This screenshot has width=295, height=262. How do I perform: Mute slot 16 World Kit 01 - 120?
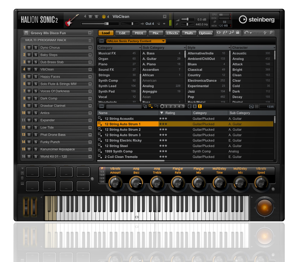pyautogui.click(x=29, y=156)
